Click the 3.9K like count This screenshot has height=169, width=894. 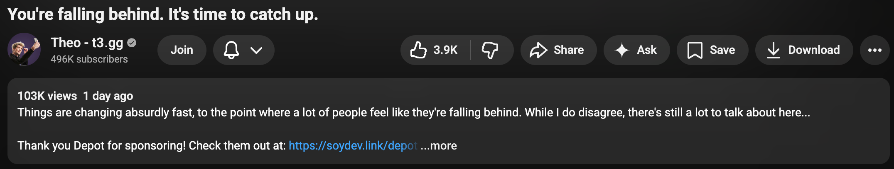click(445, 50)
